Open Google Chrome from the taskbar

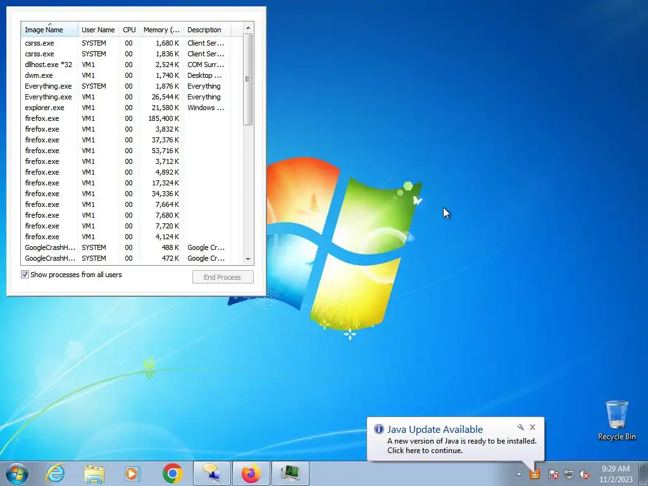[x=172, y=473]
